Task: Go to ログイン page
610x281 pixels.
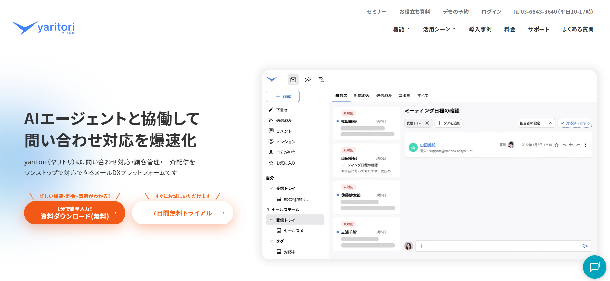Action: (x=491, y=12)
